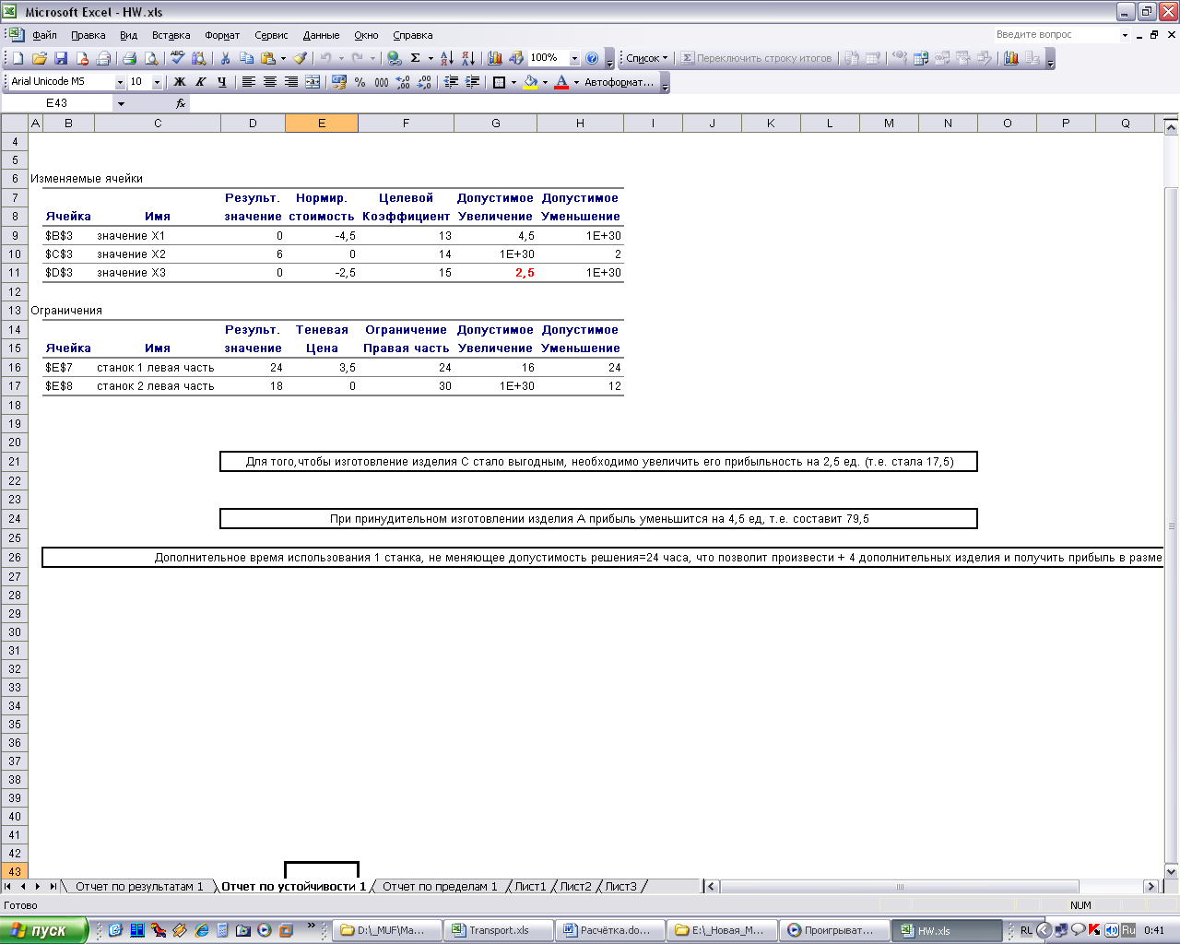Switch to the Лист1 sheet tab
This screenshot has height=944, width=1180.
[530, 887]
